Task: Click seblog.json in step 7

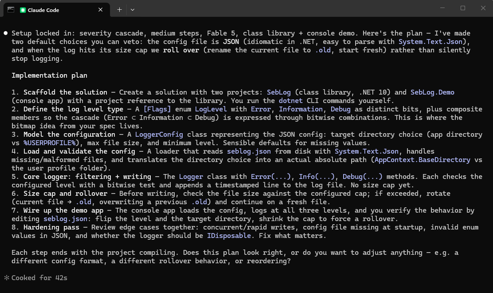Action: (x=66, y=219)
